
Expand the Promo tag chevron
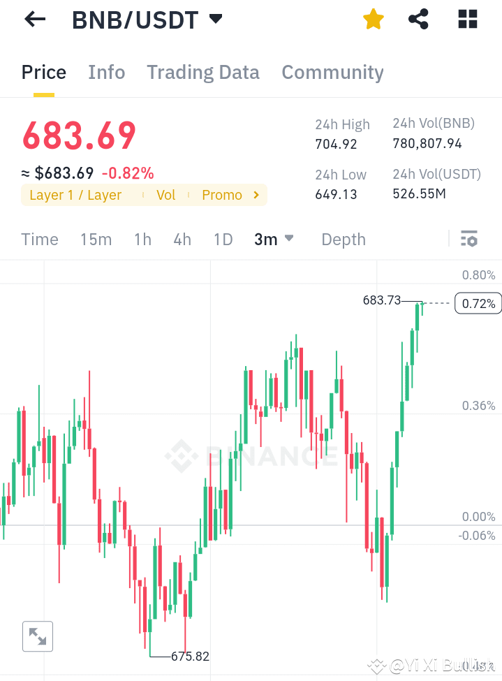[x=256, y=195]
